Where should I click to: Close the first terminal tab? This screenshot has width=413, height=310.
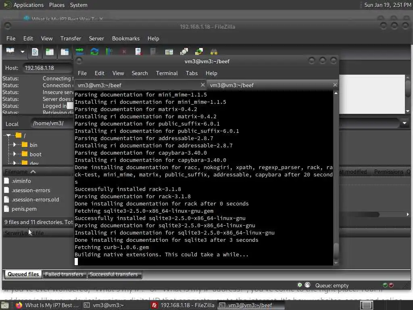tap(202, 85)
